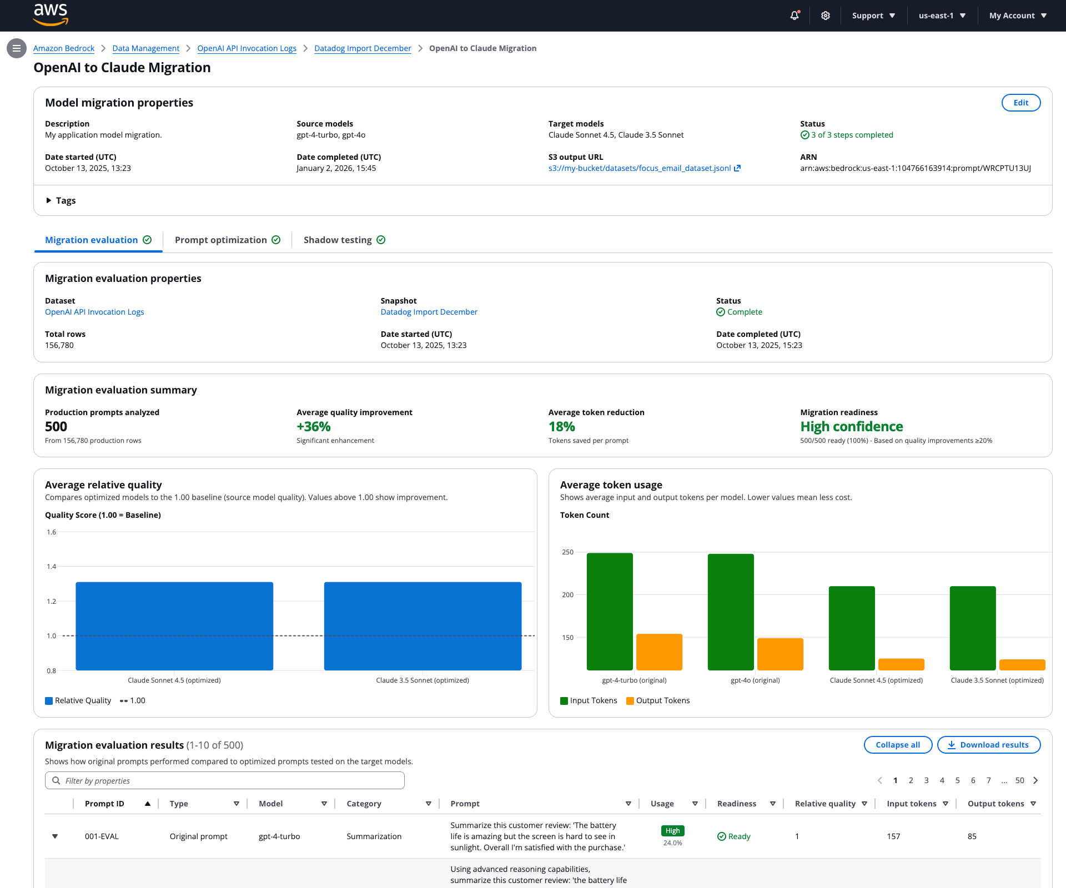1066x888 pixels.
Task: Click the Shadow testing tab check icon
Action: coord(381,240)
